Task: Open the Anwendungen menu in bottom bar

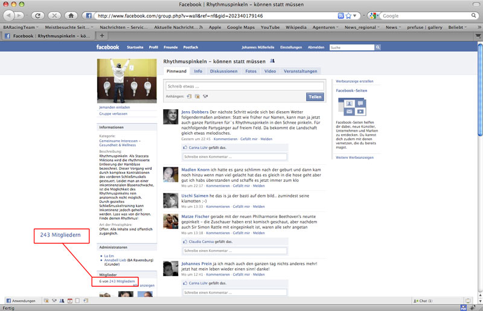Action: click(x=21, y=301)
